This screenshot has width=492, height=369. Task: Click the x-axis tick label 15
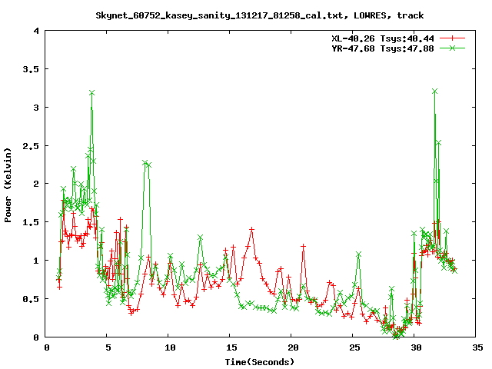[231, 347]
